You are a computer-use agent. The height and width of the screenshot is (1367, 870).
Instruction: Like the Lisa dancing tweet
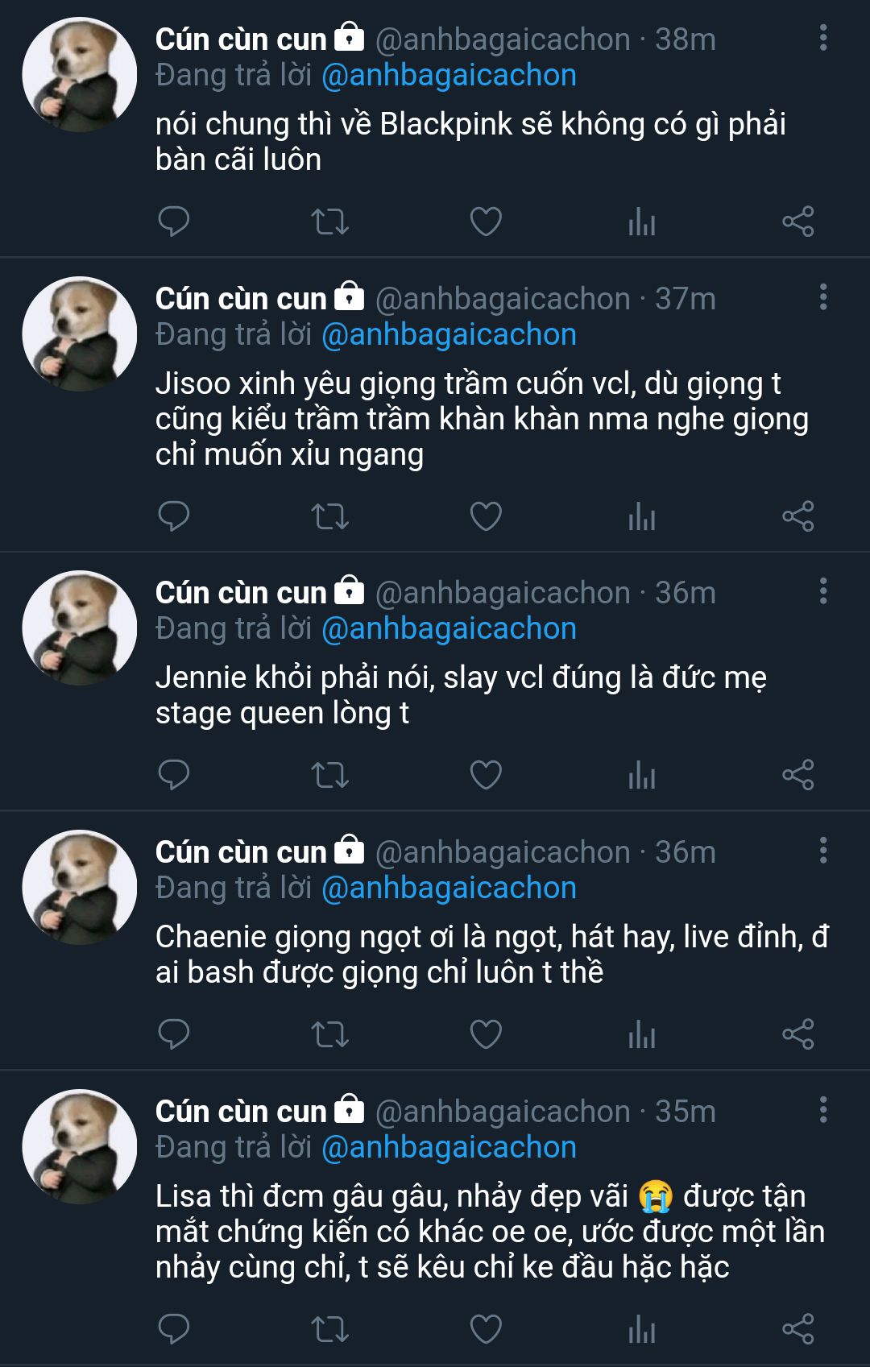486,1329
